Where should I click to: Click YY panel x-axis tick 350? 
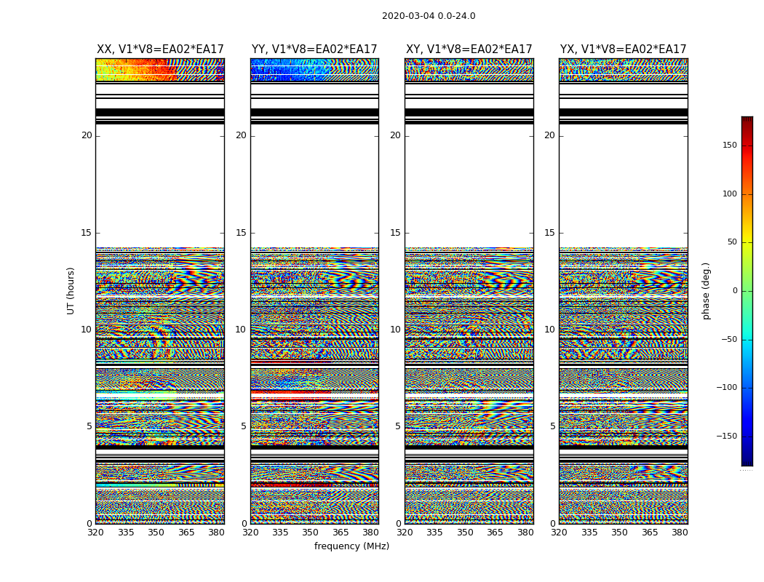point(311,533)
